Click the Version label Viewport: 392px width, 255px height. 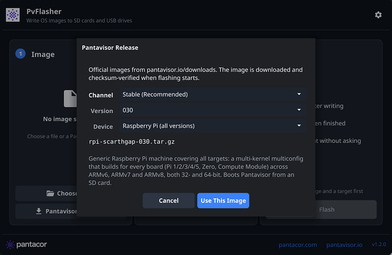(x=102, y=110)
